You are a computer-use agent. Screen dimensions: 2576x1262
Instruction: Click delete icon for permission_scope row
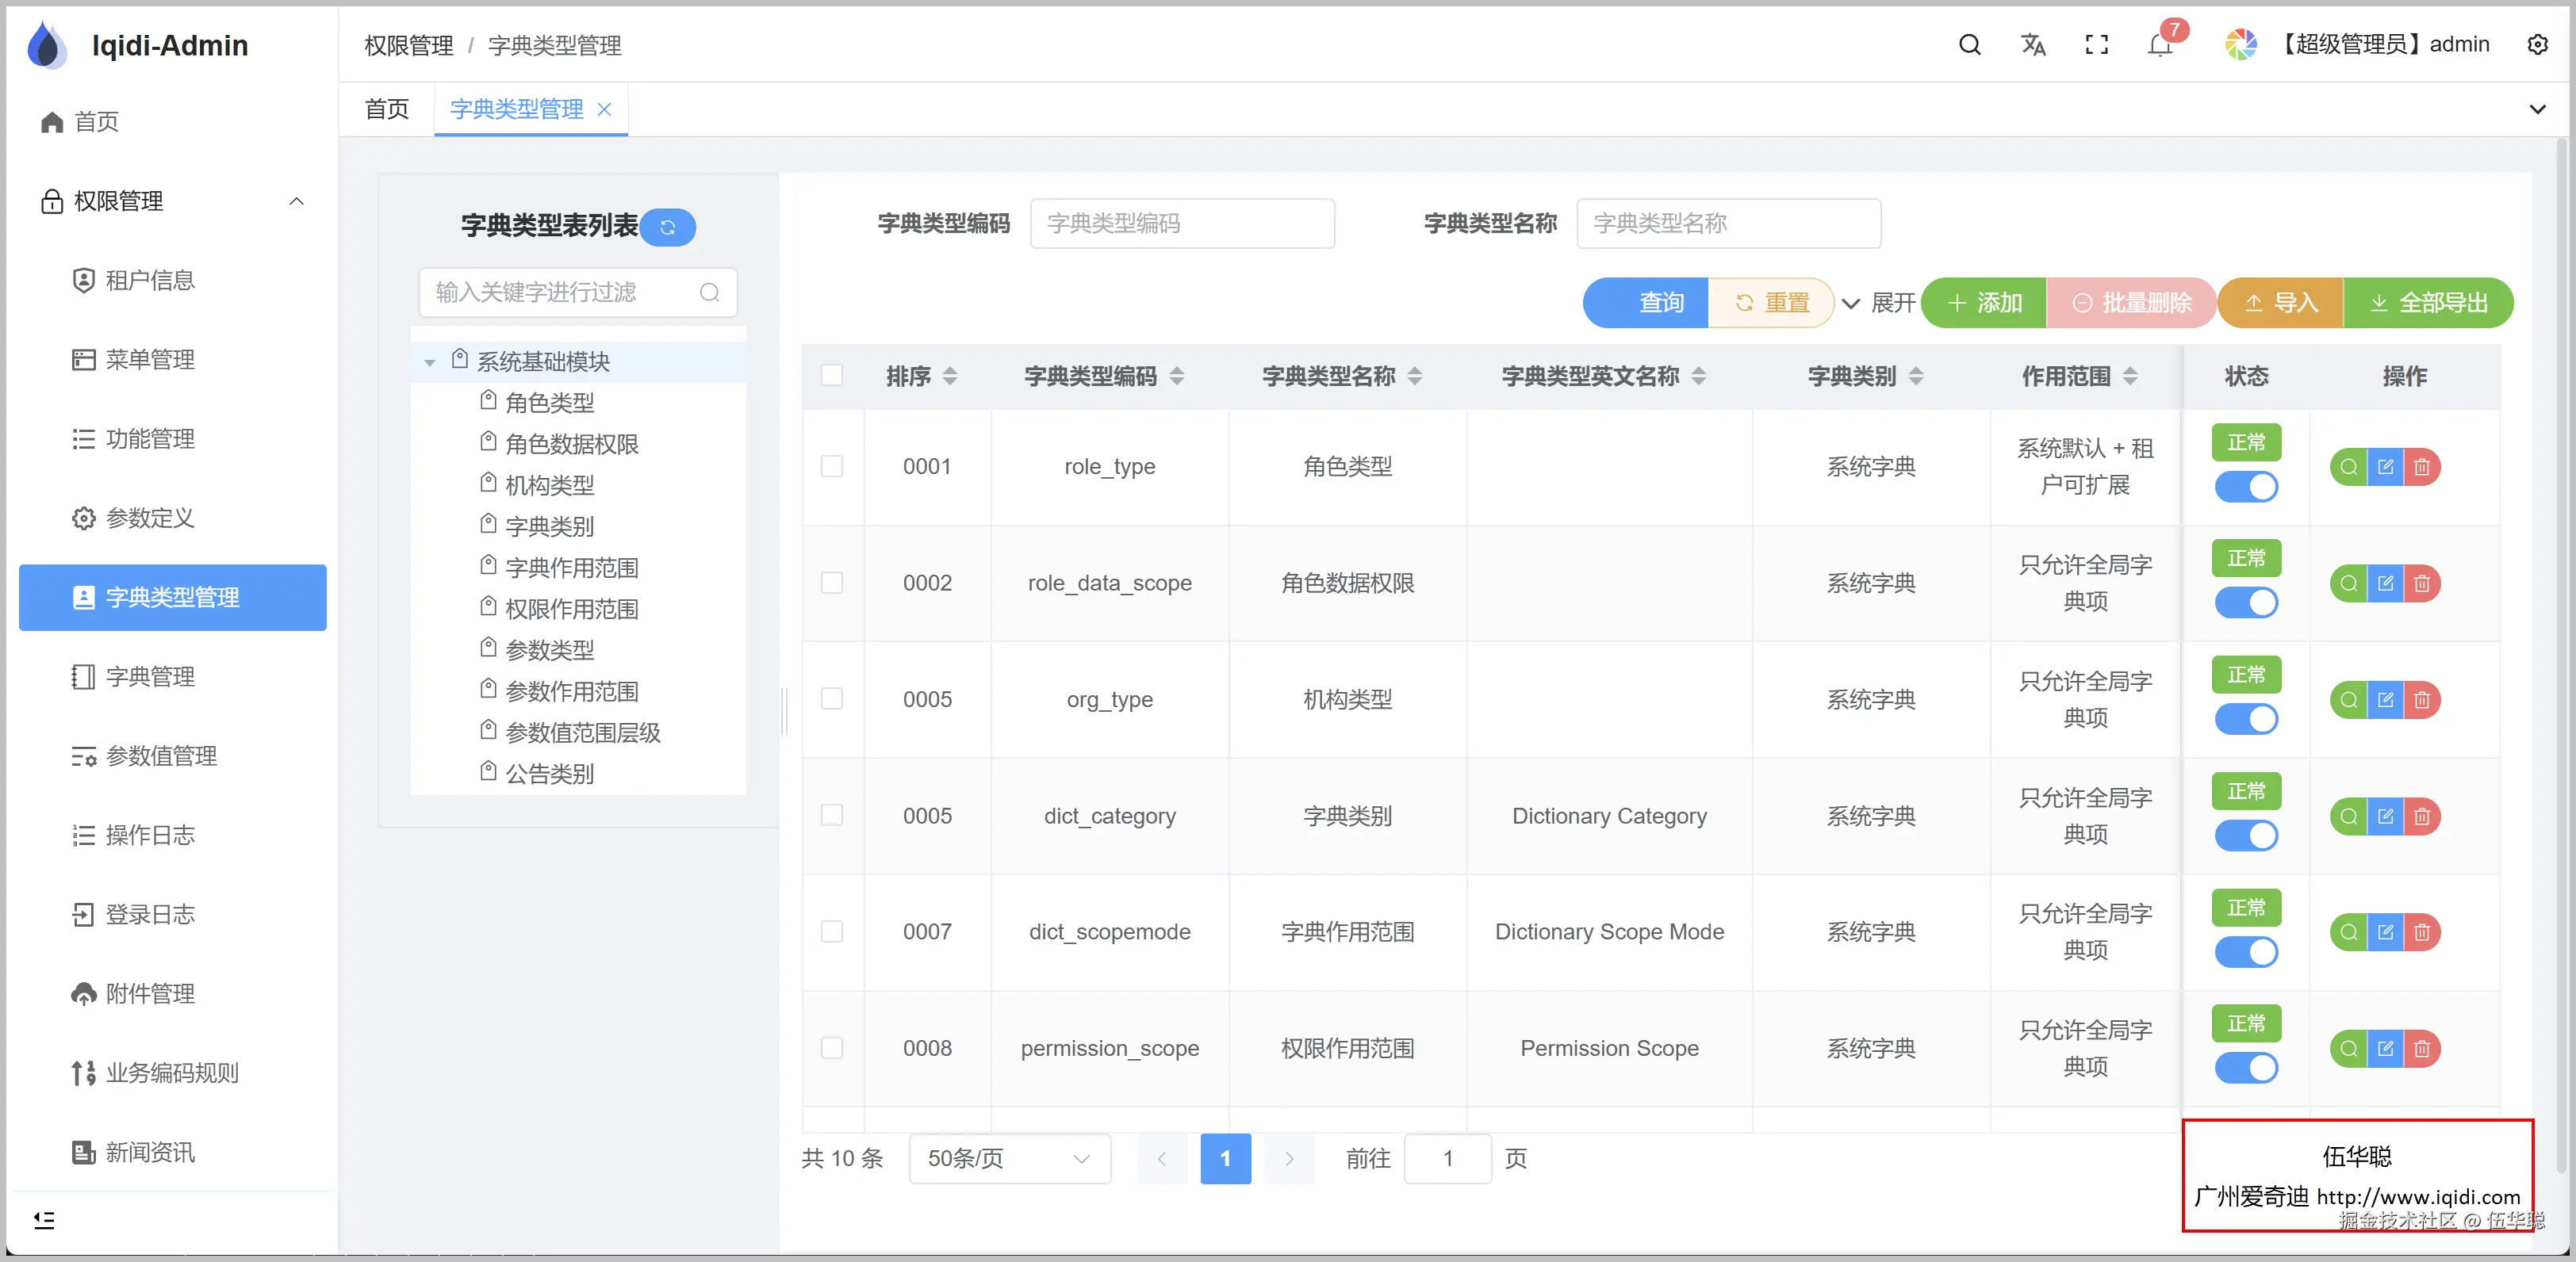[2422, 1048]
